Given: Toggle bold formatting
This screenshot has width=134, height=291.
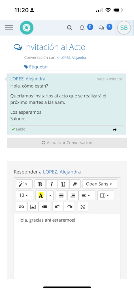Looking at the screenshot, I should click(40, 184).
